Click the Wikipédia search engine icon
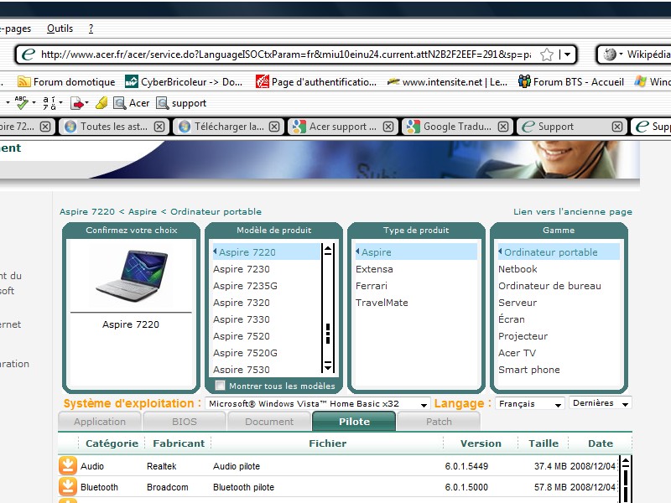671x503 pixels. (611, 54)
